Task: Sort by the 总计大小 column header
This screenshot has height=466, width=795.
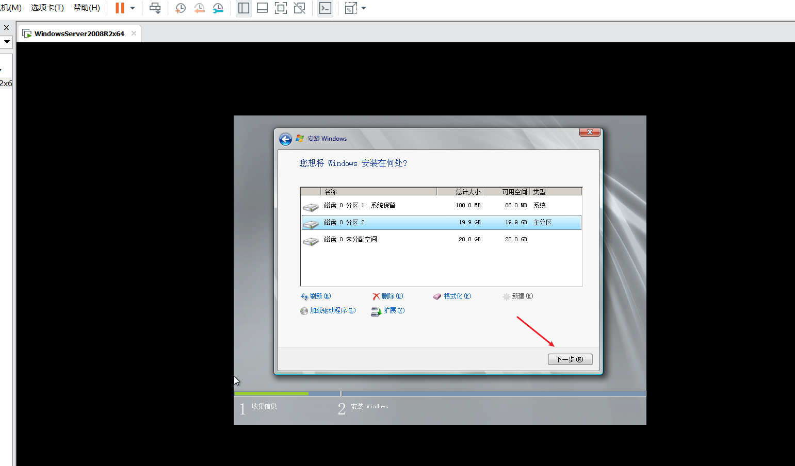Action: pos(460,192)
